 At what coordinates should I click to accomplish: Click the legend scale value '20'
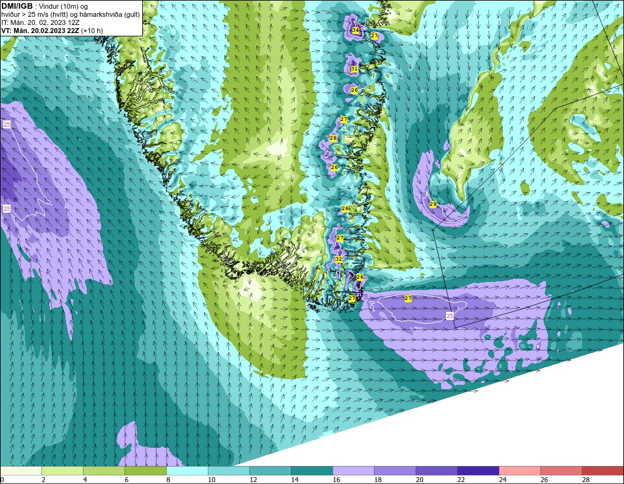tap(419, 480)
